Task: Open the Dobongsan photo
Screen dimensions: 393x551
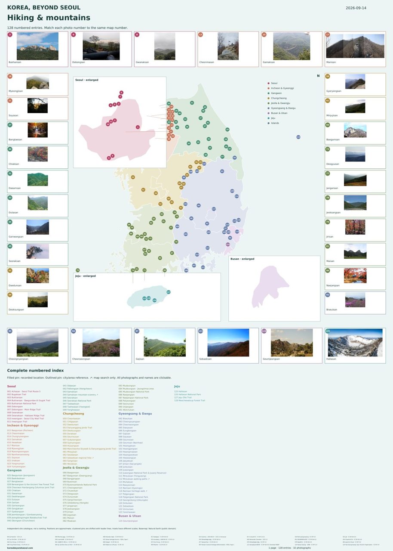Action: (101, 46)
